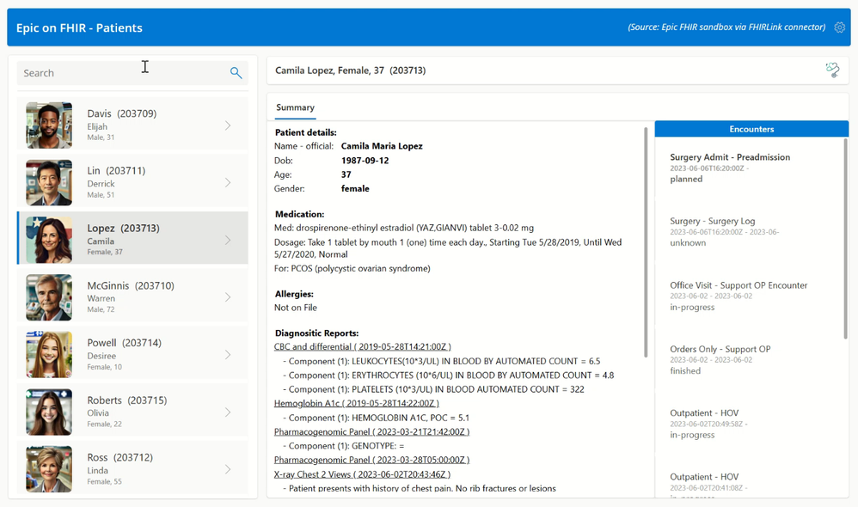Click Warren McGinnis's avatar photo
This screenshot has width=858, height=507.
pyautogui.click(x=49, y=297)
